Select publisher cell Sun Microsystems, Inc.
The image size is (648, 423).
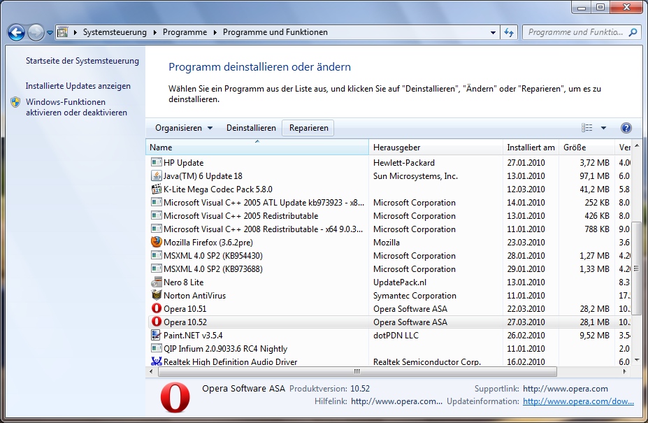tap(415, 176)
